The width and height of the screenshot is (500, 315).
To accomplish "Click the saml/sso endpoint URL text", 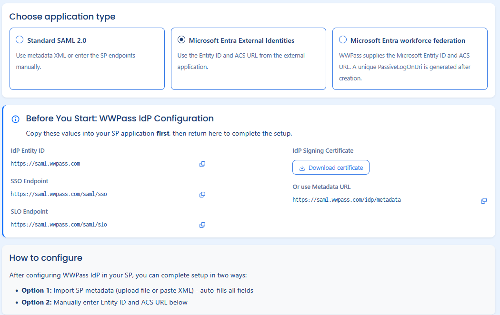I will coord(59,194).
